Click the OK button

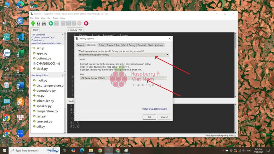click(x=149, y=117)
